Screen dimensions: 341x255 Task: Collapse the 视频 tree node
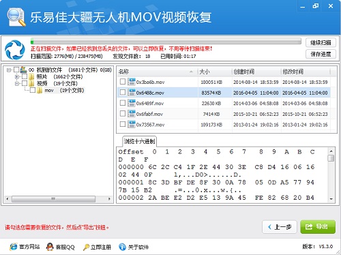[x=17, y=84]
